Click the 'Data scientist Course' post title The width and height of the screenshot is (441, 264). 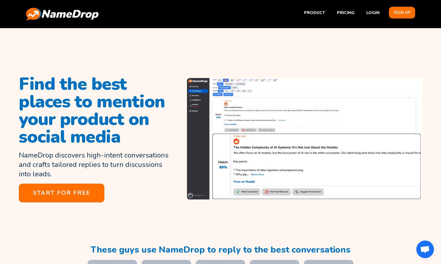point(233,107)
